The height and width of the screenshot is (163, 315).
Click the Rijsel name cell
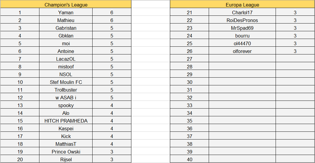pos(66,159)
